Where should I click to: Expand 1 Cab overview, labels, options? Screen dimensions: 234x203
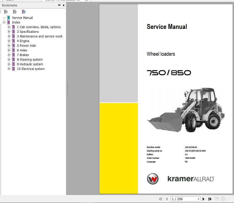pyautogui.click(x=9, y=27)
